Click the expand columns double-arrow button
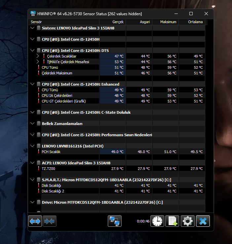The width and height of the screenshot is (232, 244). [x=35, y=221]
